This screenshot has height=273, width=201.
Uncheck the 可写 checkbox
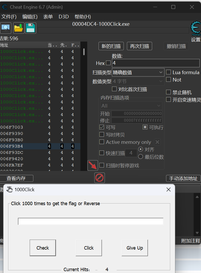point(102,127)
